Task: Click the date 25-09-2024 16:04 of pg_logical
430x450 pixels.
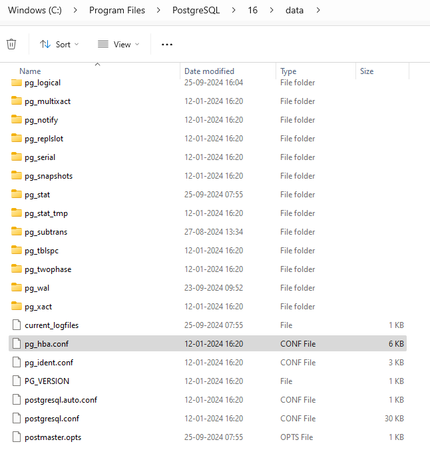Action: [214, 83]
